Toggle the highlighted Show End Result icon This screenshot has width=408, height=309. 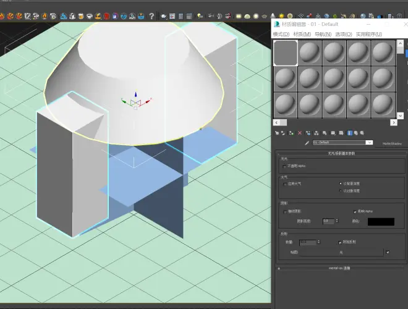click(x=350, y=133)
